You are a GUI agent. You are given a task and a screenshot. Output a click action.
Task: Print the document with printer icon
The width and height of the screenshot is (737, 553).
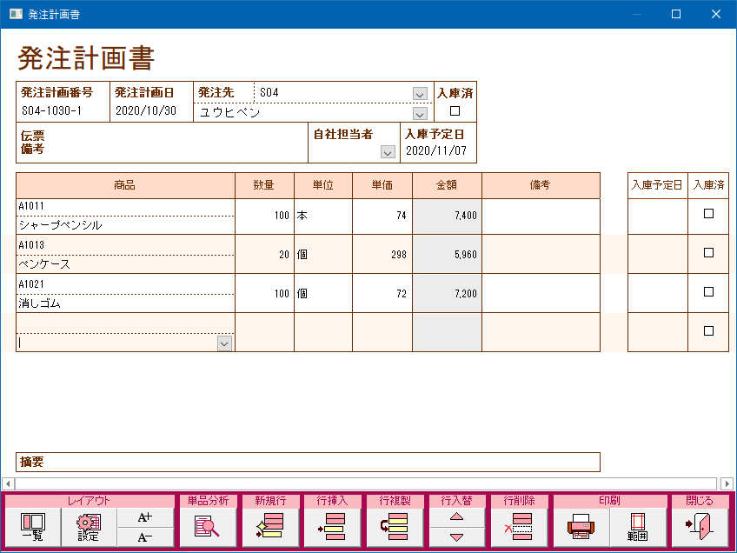(581, 528)
